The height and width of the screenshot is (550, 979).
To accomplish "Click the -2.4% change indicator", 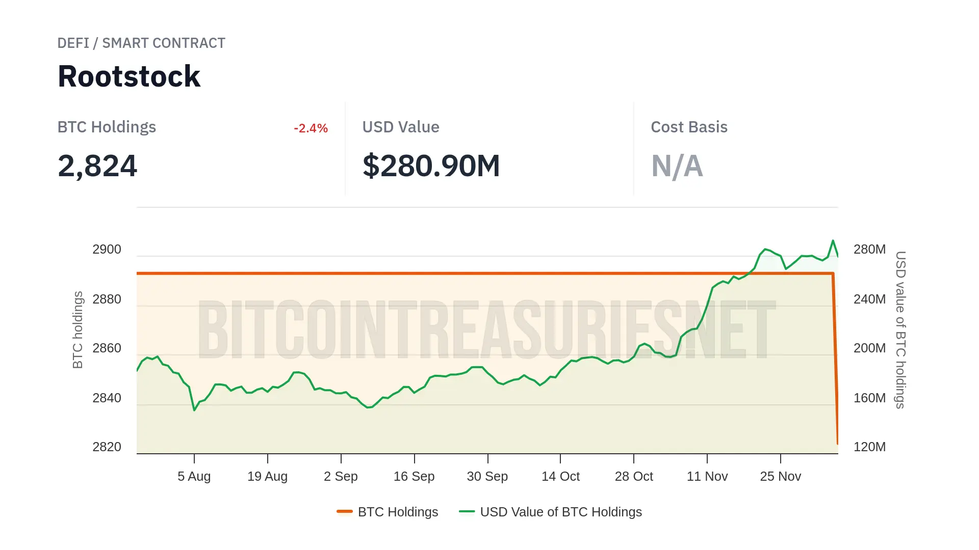I will (x=311, y=128).
